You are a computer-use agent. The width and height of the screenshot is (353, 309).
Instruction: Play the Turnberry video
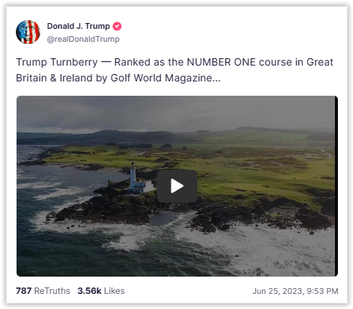point(177,186)
